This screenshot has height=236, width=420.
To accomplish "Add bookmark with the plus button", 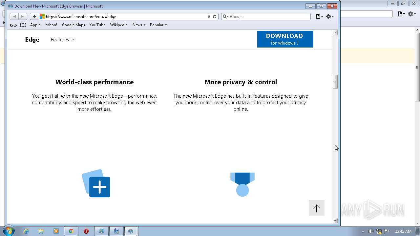I will pos(34,16).
